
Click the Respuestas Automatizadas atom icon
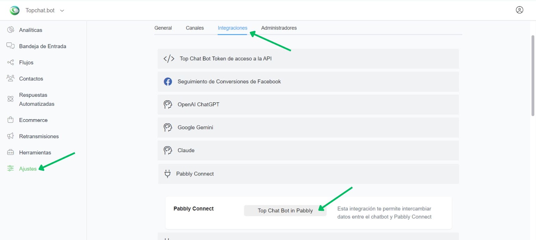coord(11,99)
